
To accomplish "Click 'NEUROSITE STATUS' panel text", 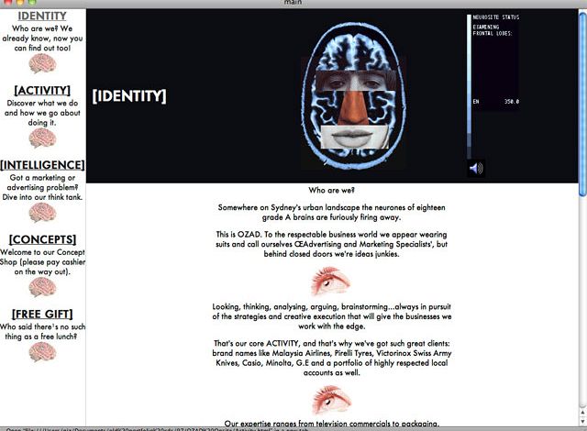I will 495,17.
